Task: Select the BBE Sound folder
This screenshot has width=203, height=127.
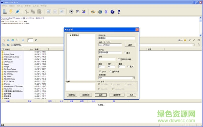Action: coord(8,59)
